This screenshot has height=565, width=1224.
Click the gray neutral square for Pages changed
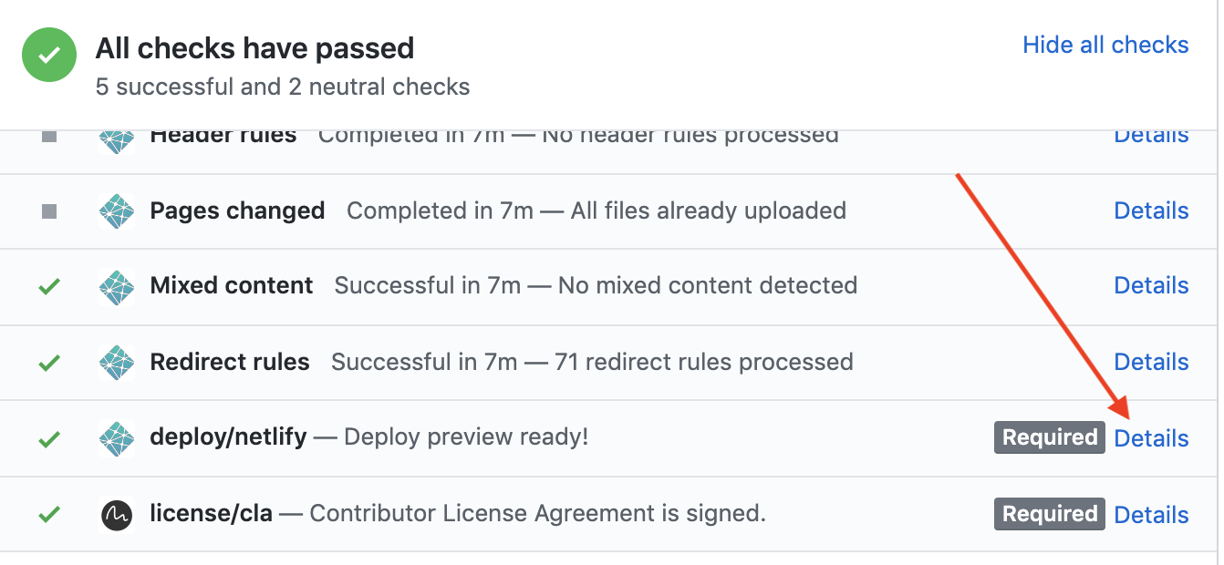(49, 211)
